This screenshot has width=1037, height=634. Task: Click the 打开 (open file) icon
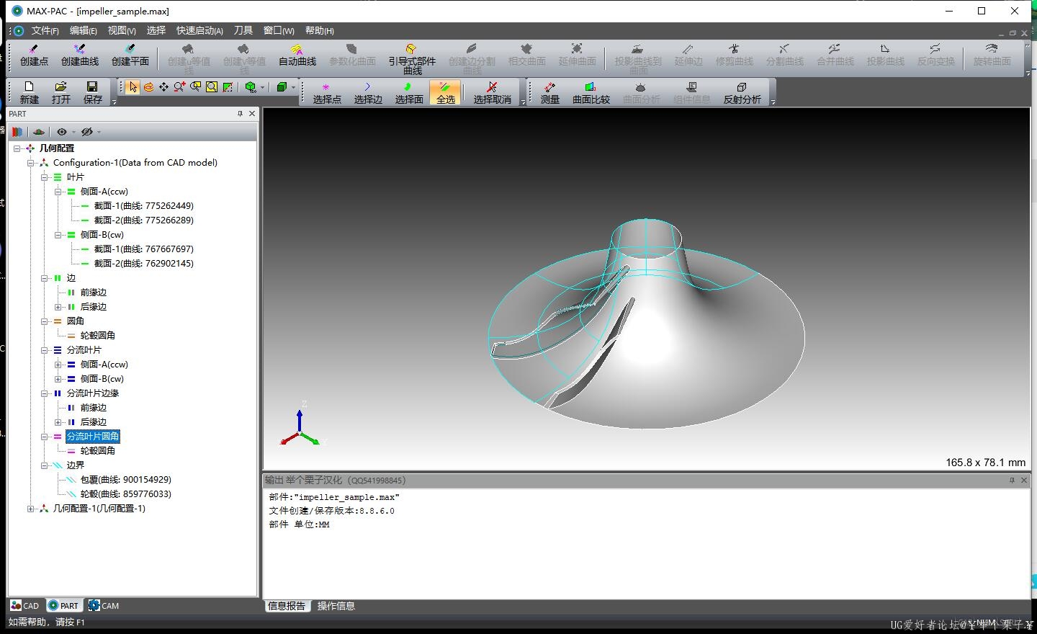(x=61, y=92)
